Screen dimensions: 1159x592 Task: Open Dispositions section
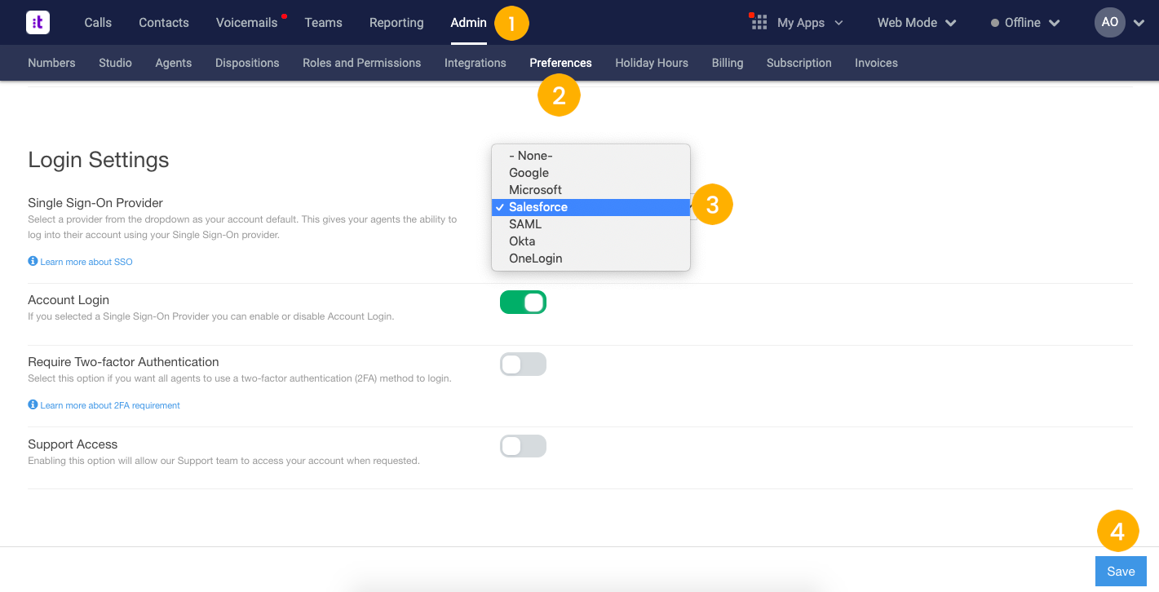247,63
